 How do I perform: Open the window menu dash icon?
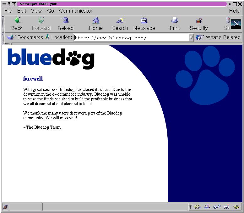click(4, 4)
